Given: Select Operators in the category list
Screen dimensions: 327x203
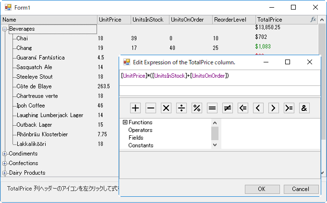Looking at the screenshot, I should (140, 130).
